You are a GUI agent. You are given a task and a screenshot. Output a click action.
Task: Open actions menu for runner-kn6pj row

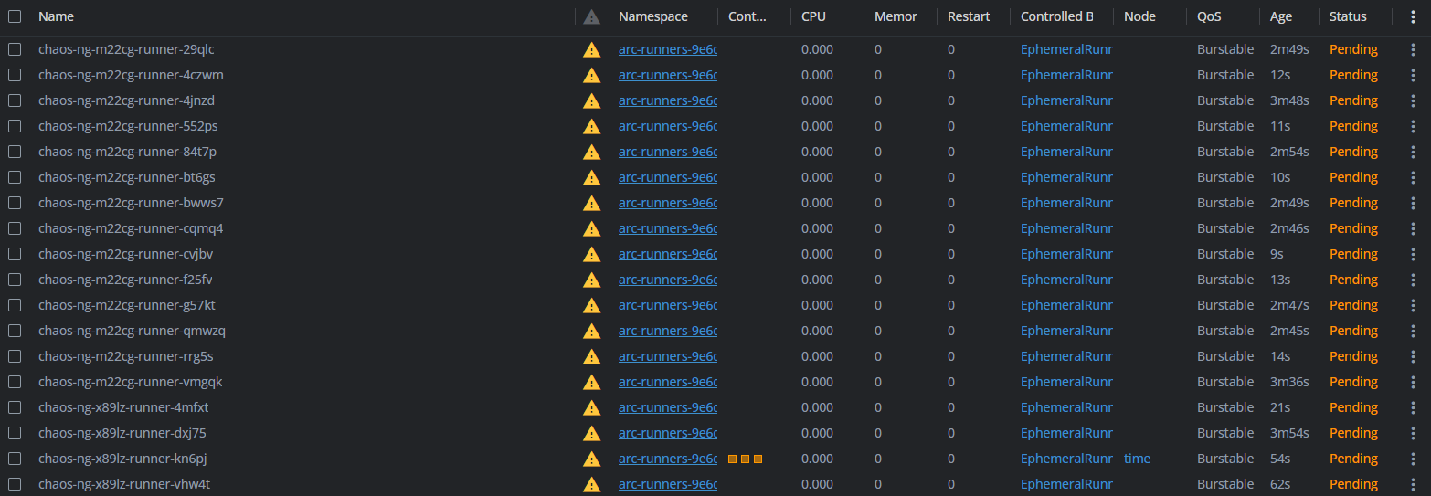[x=1414, y=459]
